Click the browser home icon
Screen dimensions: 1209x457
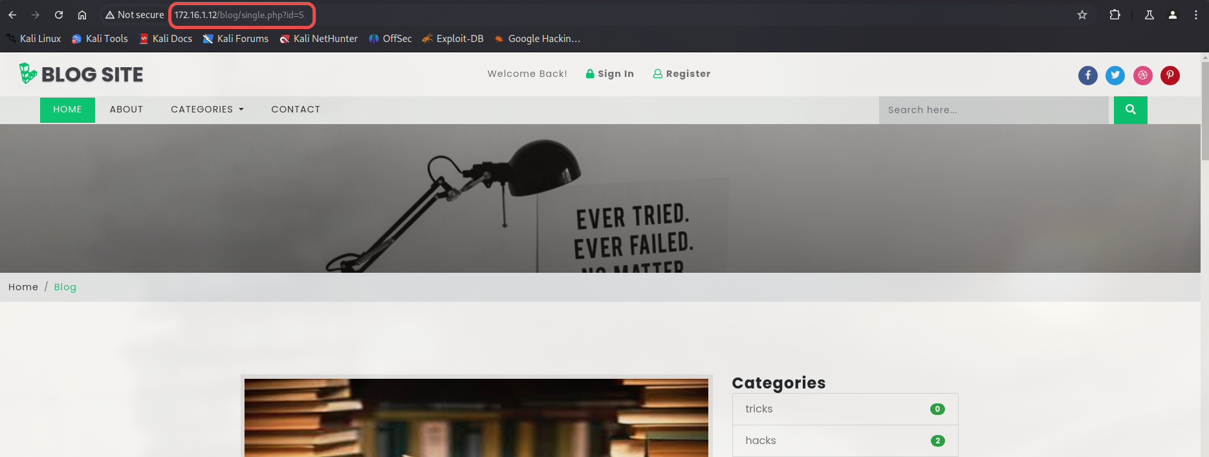82,15
